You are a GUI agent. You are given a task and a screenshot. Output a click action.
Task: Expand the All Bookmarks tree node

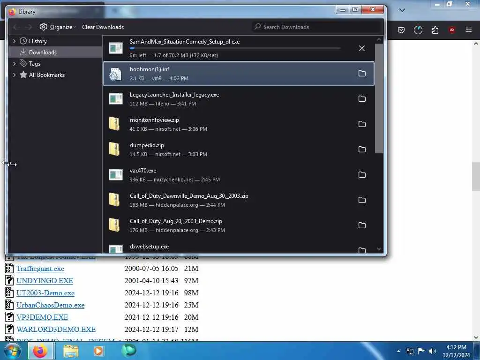click(14, 75)
